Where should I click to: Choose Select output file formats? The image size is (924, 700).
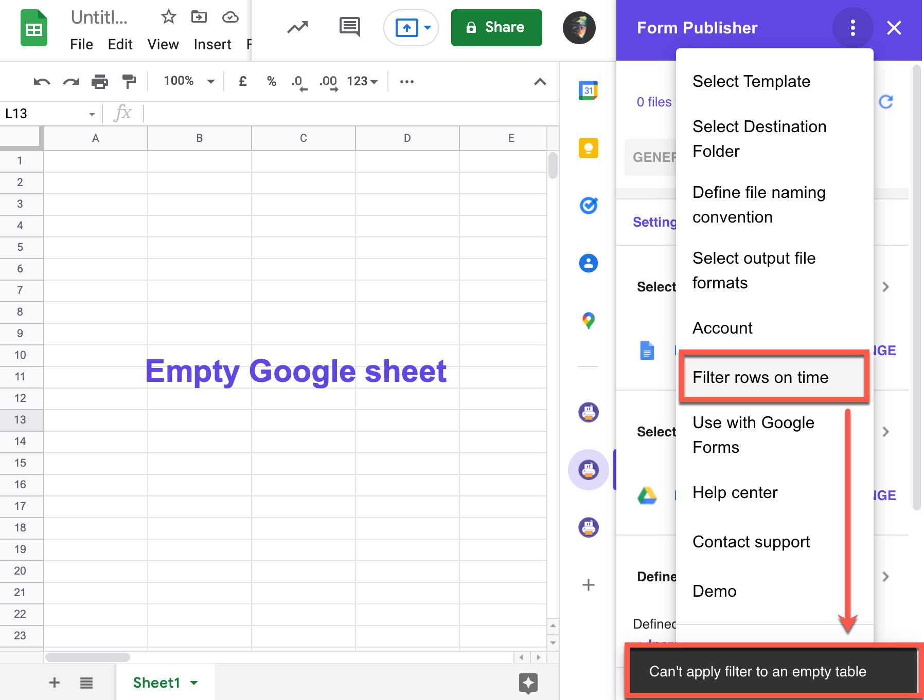[x=775, y=270]
